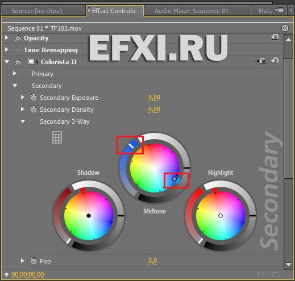Collapse the Secondary group
Image resolution: width=295 pixels, height=281 pixels.
(15, 86)
